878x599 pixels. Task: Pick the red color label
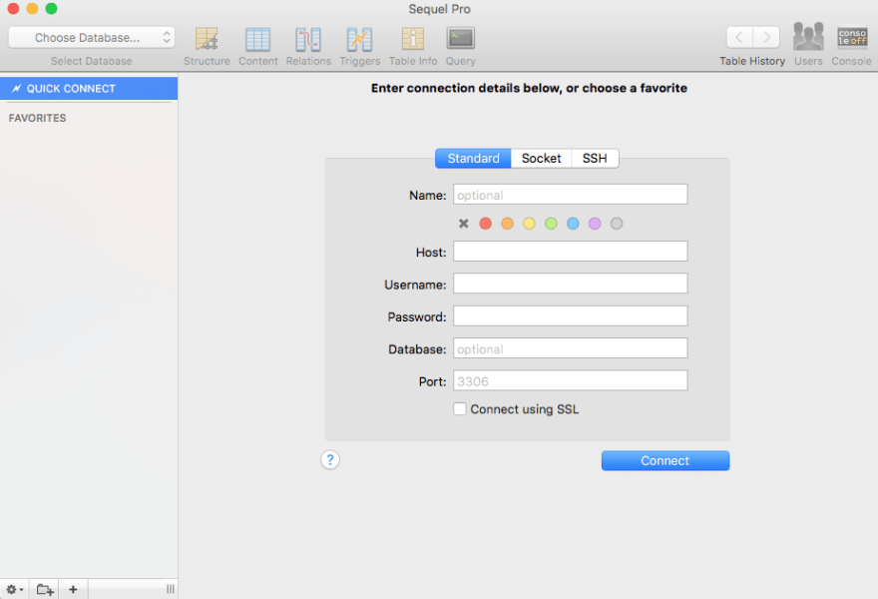[x=486, y=224]
